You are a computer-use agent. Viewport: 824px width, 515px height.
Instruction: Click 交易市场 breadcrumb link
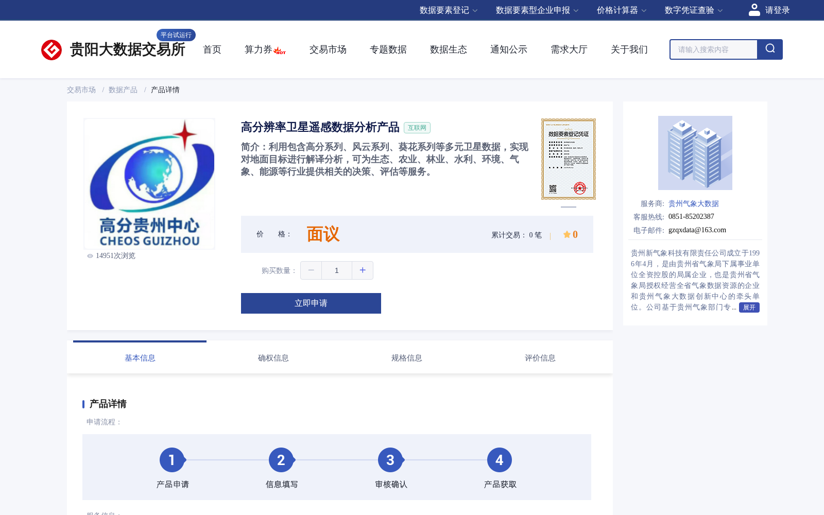pyautogui.click(x=81, y=90)
